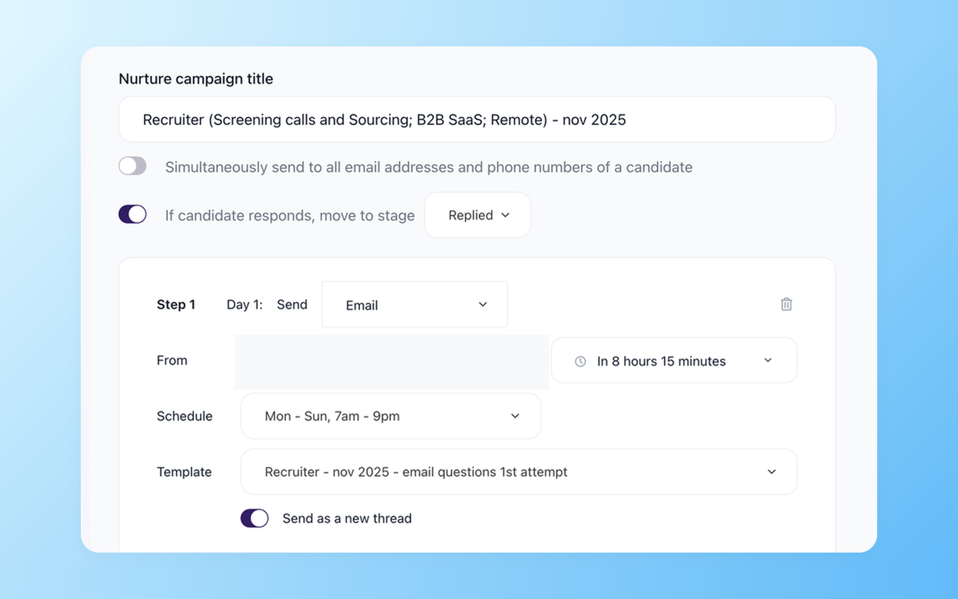
Task: Disable move to stage on candidate response
Action: pyautogui.click(x=133, y=214)
